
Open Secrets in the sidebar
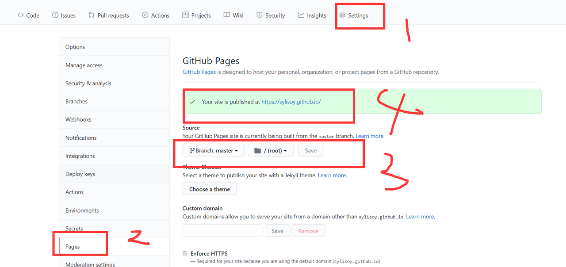[114, 229]
